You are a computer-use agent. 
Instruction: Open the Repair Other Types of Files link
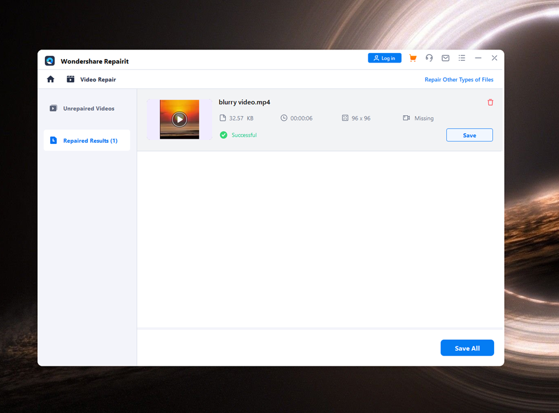tap(459, 80)
